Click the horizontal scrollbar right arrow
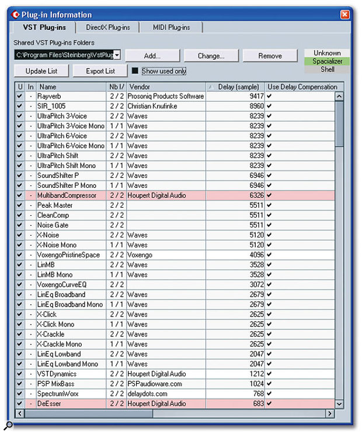 point(330,414)
